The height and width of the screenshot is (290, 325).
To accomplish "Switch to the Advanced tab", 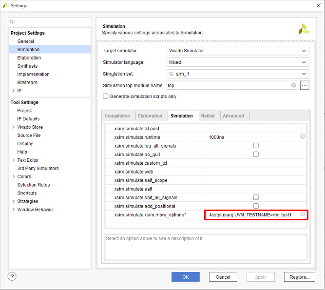I will (x=233, y=116).
